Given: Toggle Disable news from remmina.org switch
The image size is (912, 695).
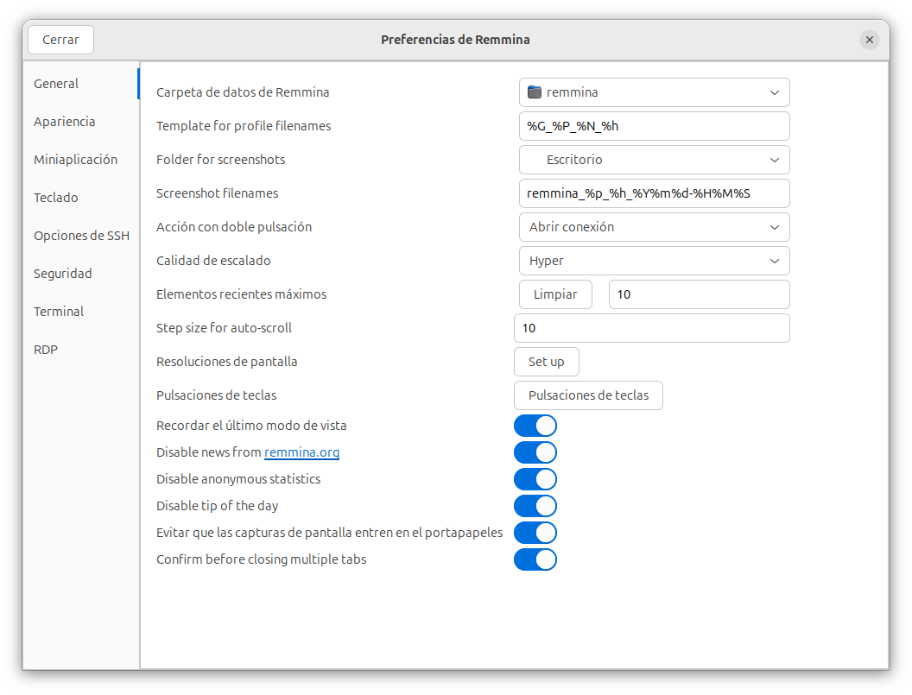Looking at the screenshot, I should coord(535,452).
